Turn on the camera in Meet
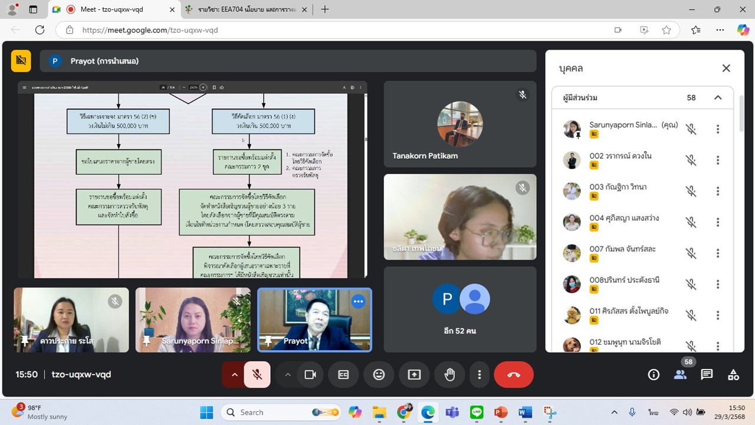The image size is (755, 425). (x=310, y=374)
